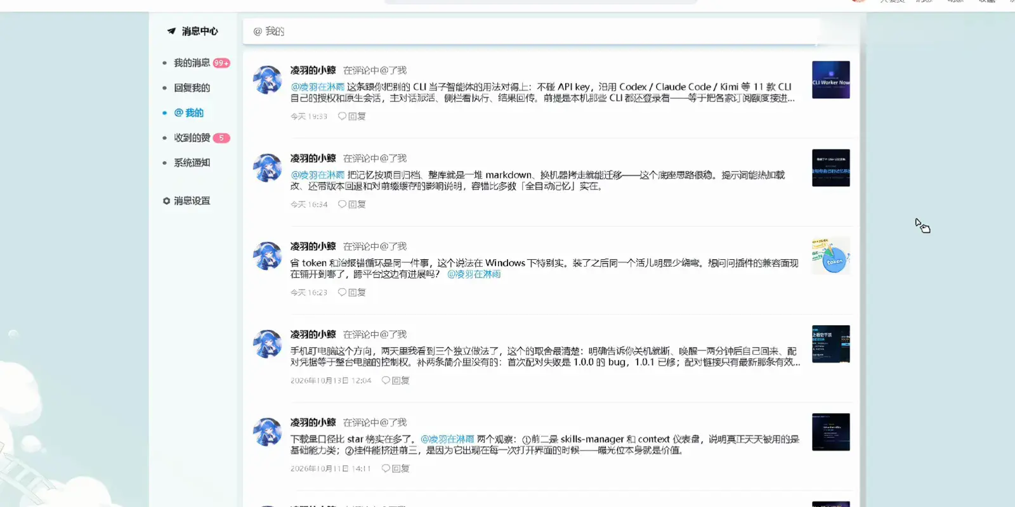Open 回复我的 section
Screen dimensions: 1015x507
[192, 88]
